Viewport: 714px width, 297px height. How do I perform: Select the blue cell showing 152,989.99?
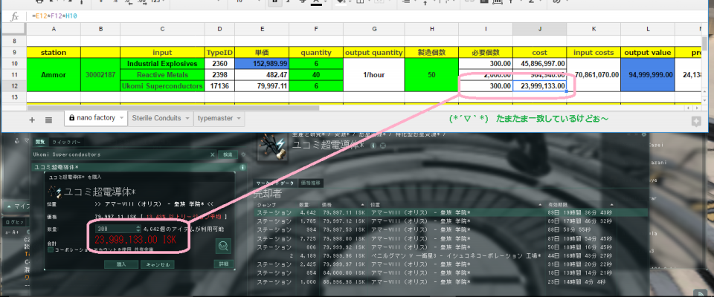[262, 63]
